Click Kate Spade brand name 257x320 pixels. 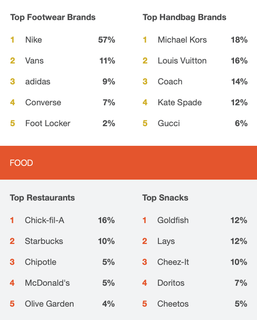180,103
